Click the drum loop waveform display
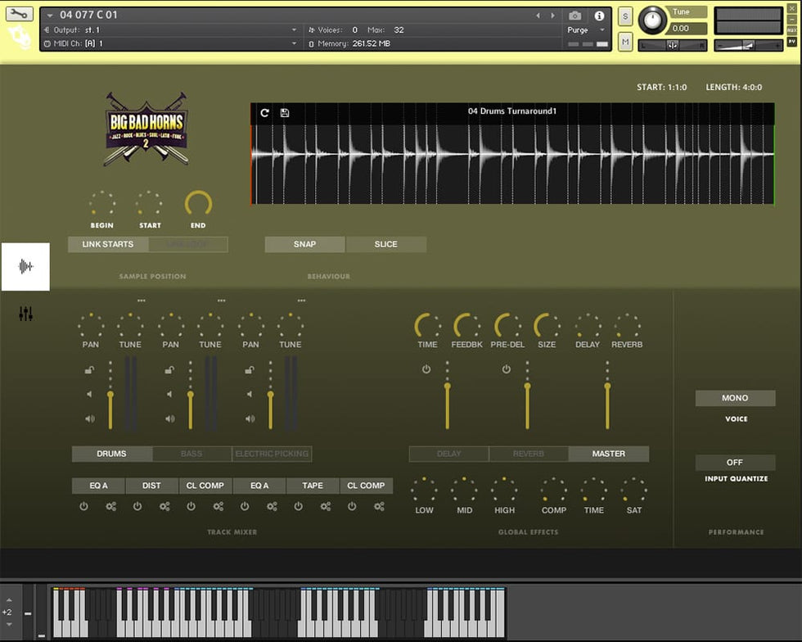The width and height of the screenshot is (802, 642). [512, 164]
